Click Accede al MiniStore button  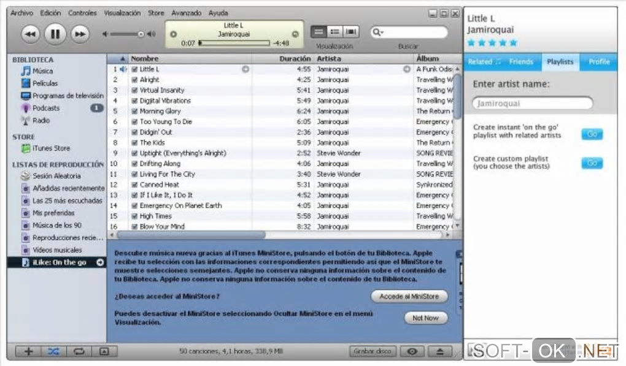[x=409, y=297]
